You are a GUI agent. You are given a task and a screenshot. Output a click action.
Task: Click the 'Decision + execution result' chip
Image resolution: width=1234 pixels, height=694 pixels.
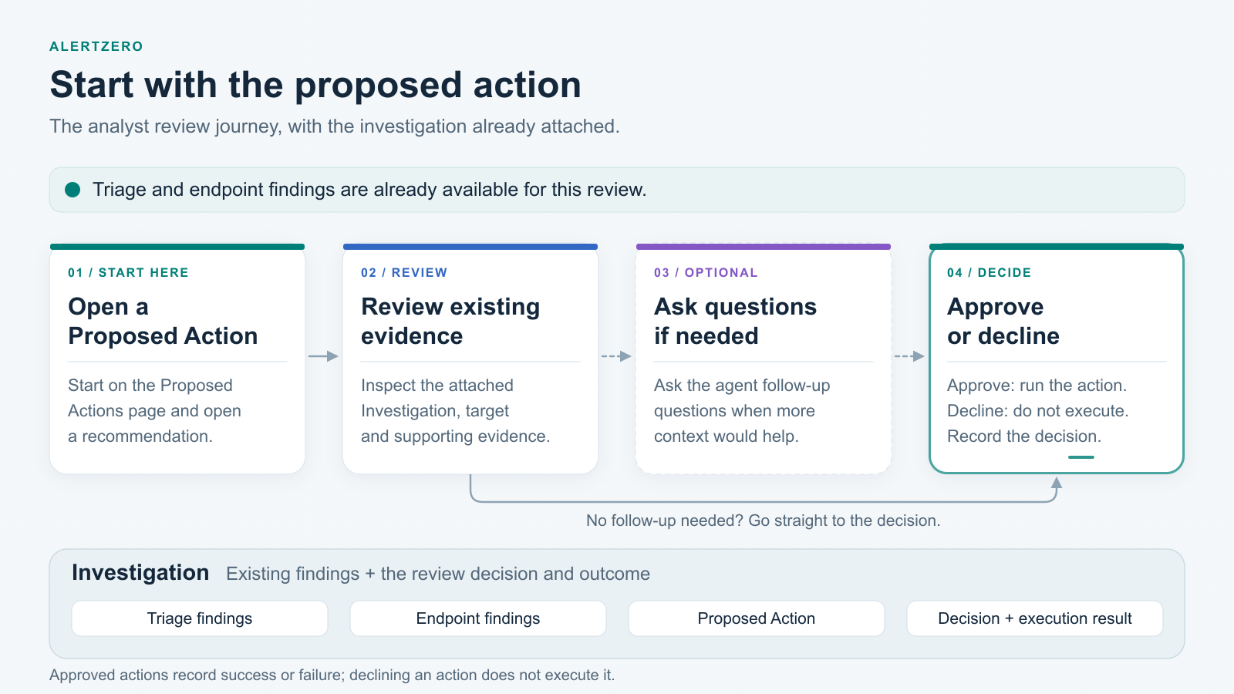point(1035,618)
